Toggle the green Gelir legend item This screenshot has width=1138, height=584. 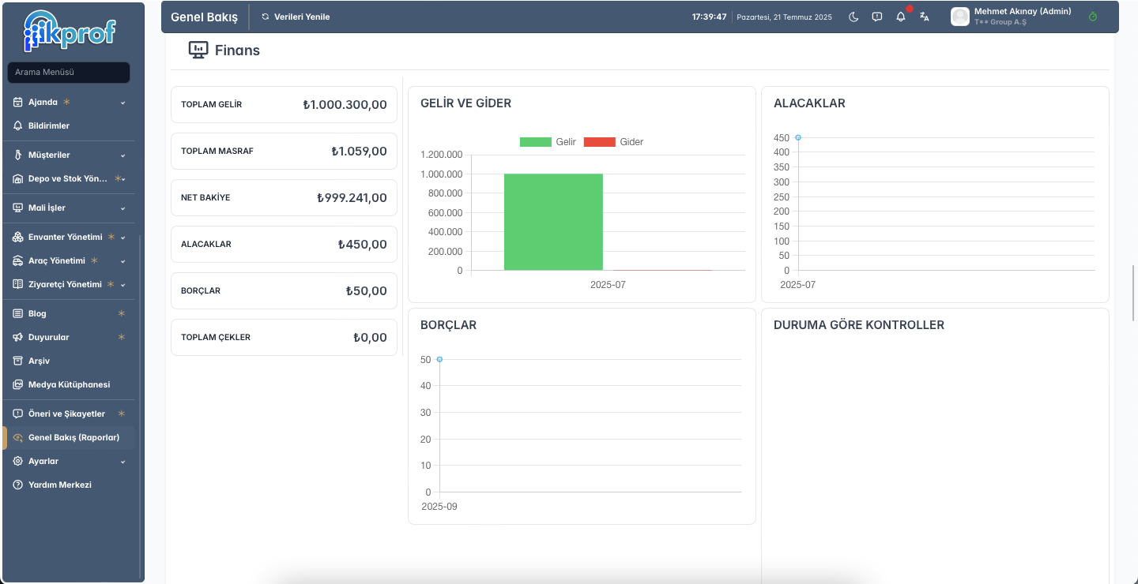548,142
